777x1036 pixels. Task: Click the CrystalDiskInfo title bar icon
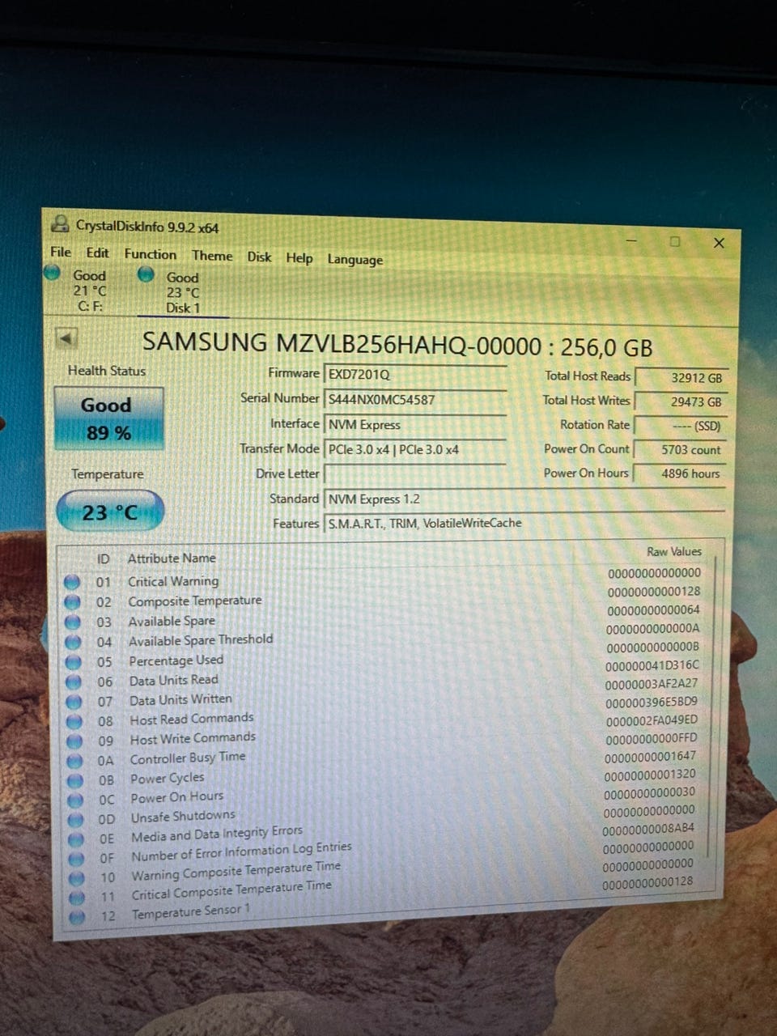60,223
